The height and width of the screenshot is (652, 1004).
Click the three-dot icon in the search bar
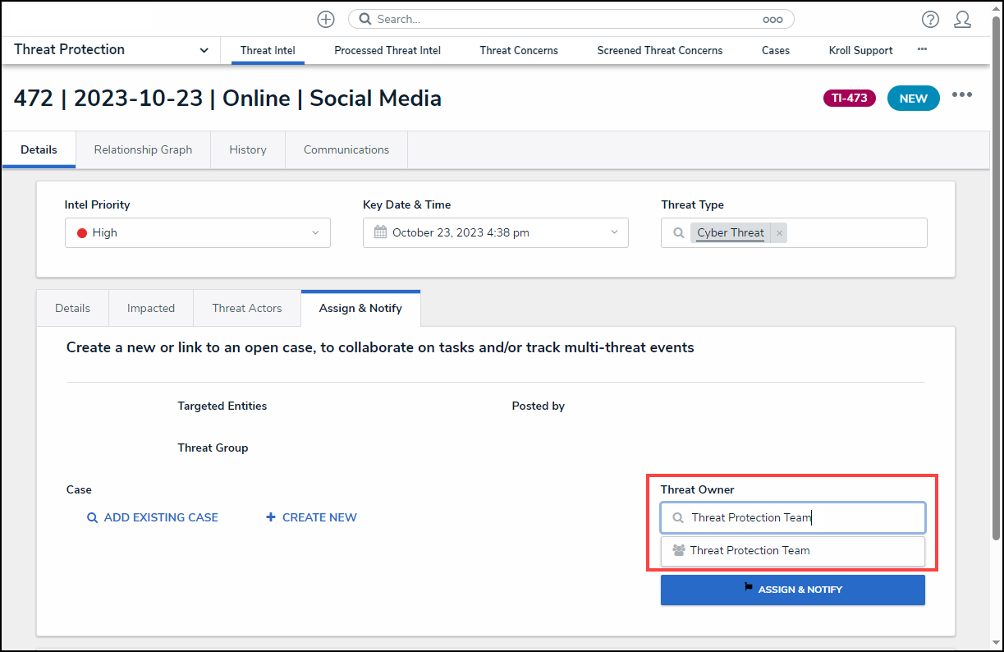[772, 19]
